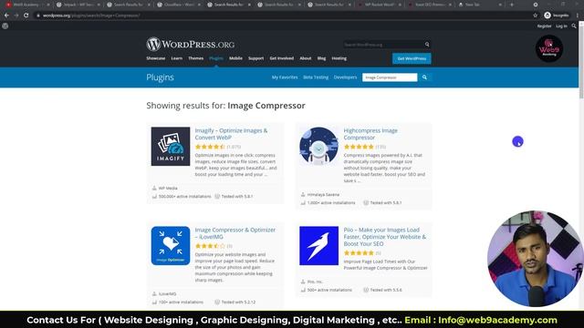Click the Get WordPress button
The width and height of the screenshot is (584, 328).
click(x=412, y=58)
